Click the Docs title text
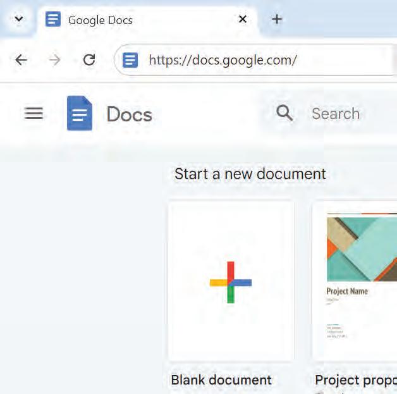 [130, 114]
